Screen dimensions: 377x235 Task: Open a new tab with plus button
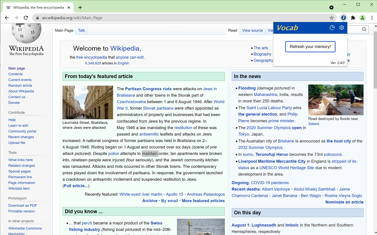(80, 7)
